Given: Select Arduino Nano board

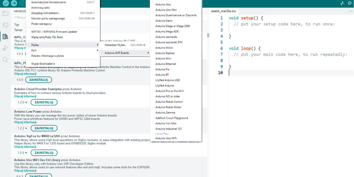Looking at the screenshot, I should click(x=176, y=21).
